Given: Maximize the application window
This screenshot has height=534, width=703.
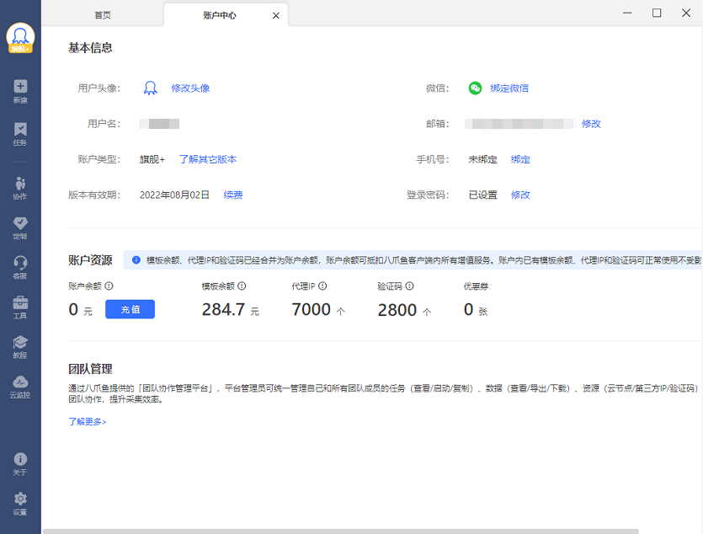Looking at the screenshot, I should (x=657, y=13).
